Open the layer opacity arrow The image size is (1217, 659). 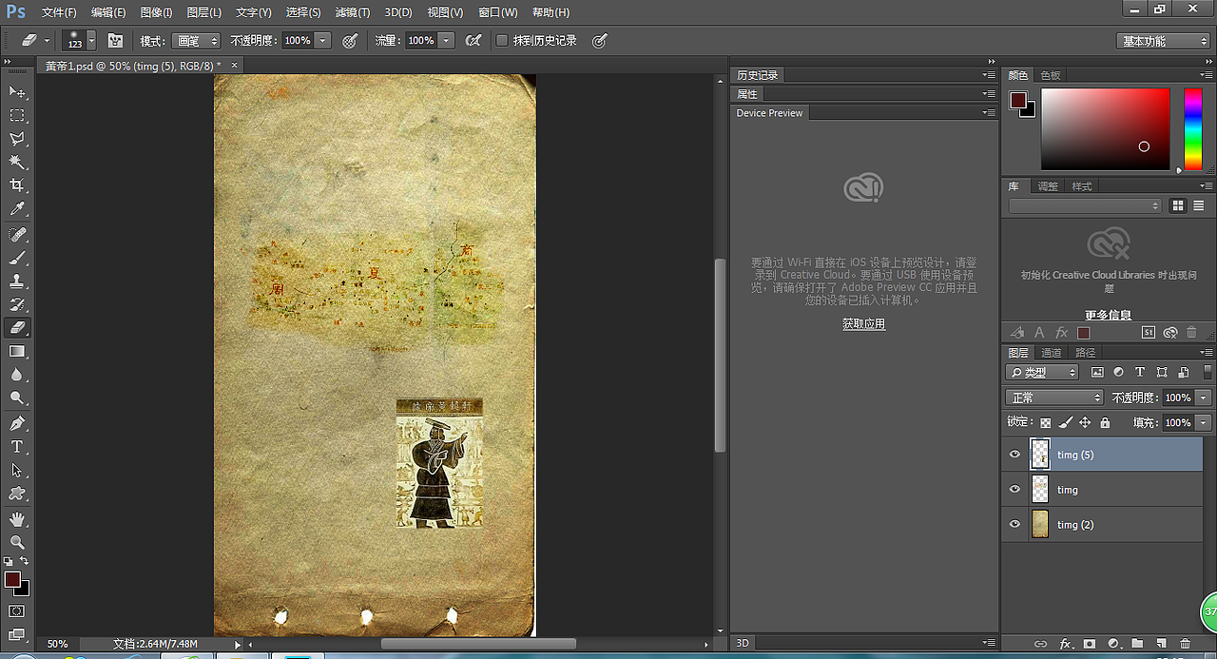[1204, 397]
